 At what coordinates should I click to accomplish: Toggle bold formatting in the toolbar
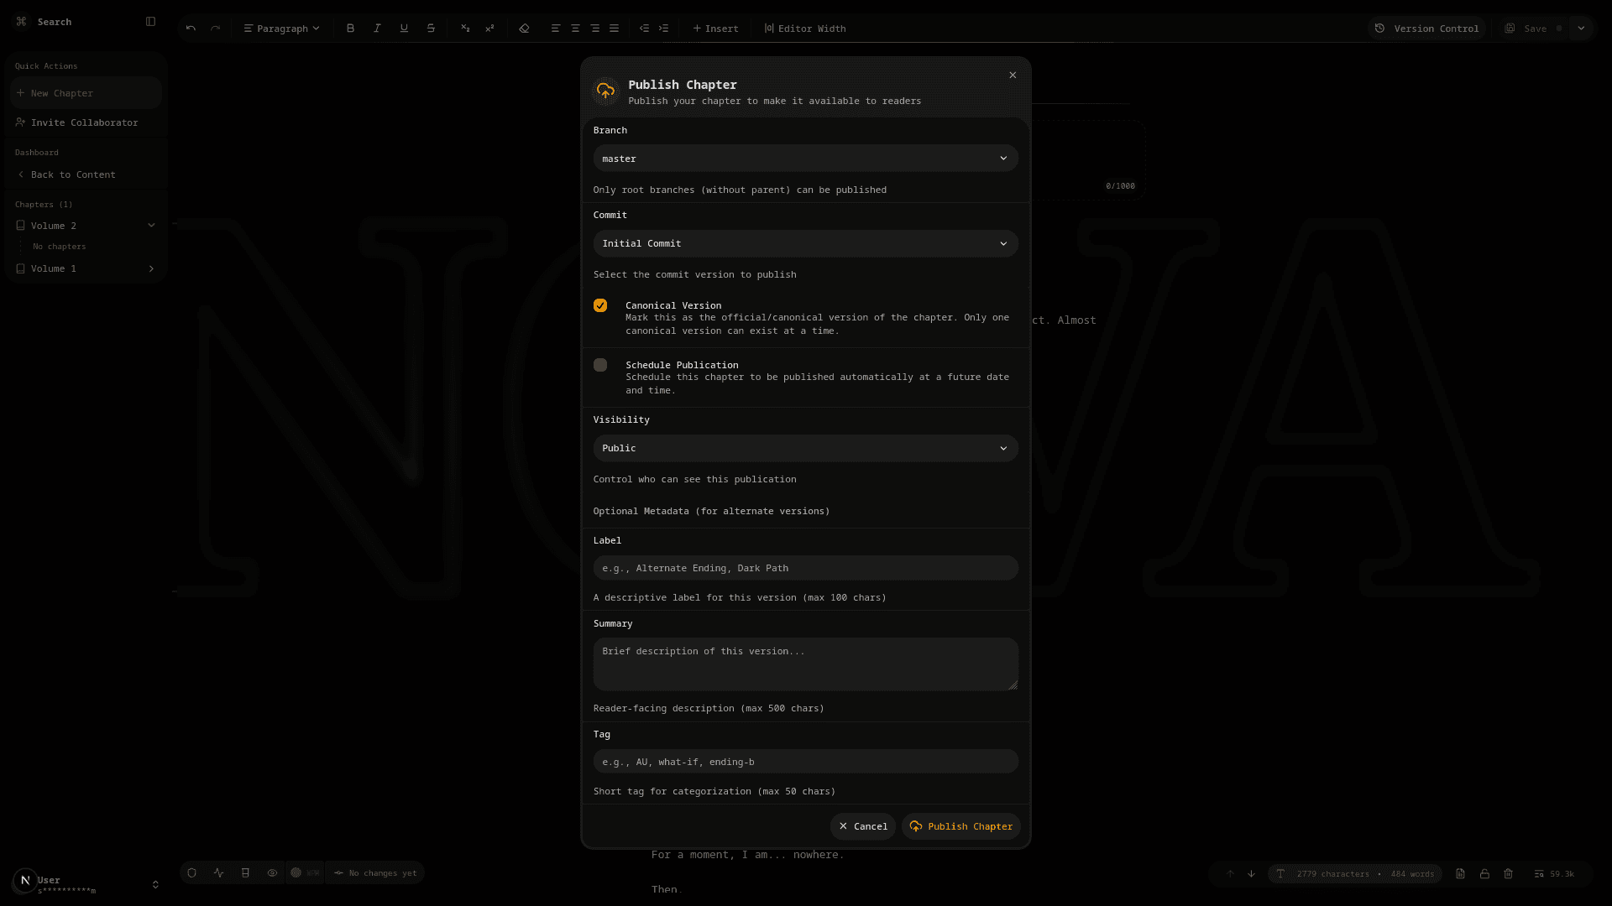pyautogui.click(x=350, y=28)
